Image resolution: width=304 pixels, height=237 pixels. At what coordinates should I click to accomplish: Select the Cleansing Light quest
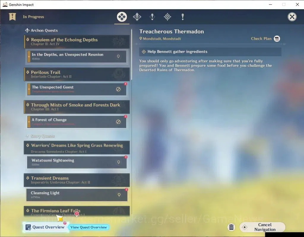point(77,195)
